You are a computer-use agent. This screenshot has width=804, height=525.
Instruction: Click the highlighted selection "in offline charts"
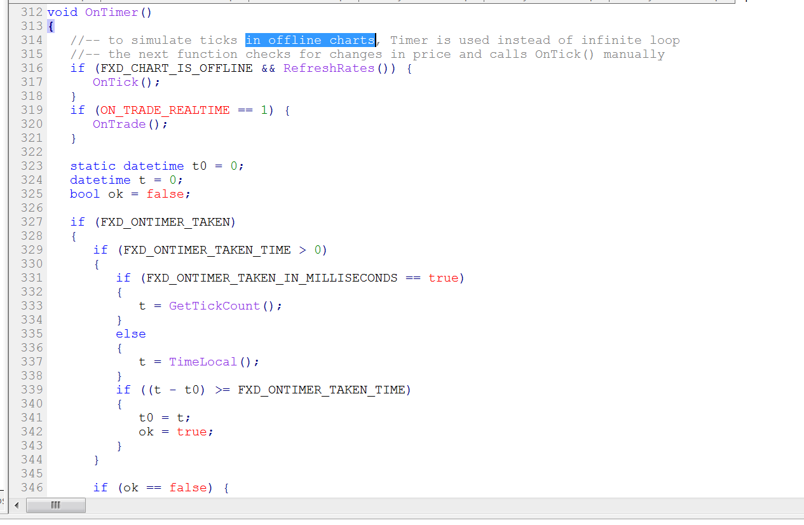coord(311,40)
